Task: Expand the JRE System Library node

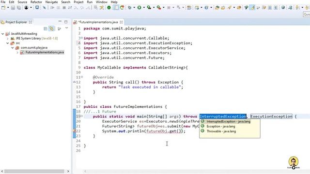Action: (x=8, y=39)
